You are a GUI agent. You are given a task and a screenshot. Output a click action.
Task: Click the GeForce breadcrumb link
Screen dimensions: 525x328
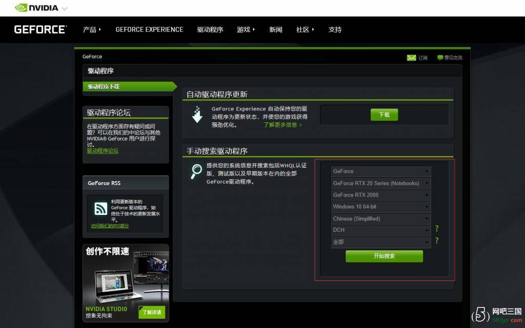92,56
